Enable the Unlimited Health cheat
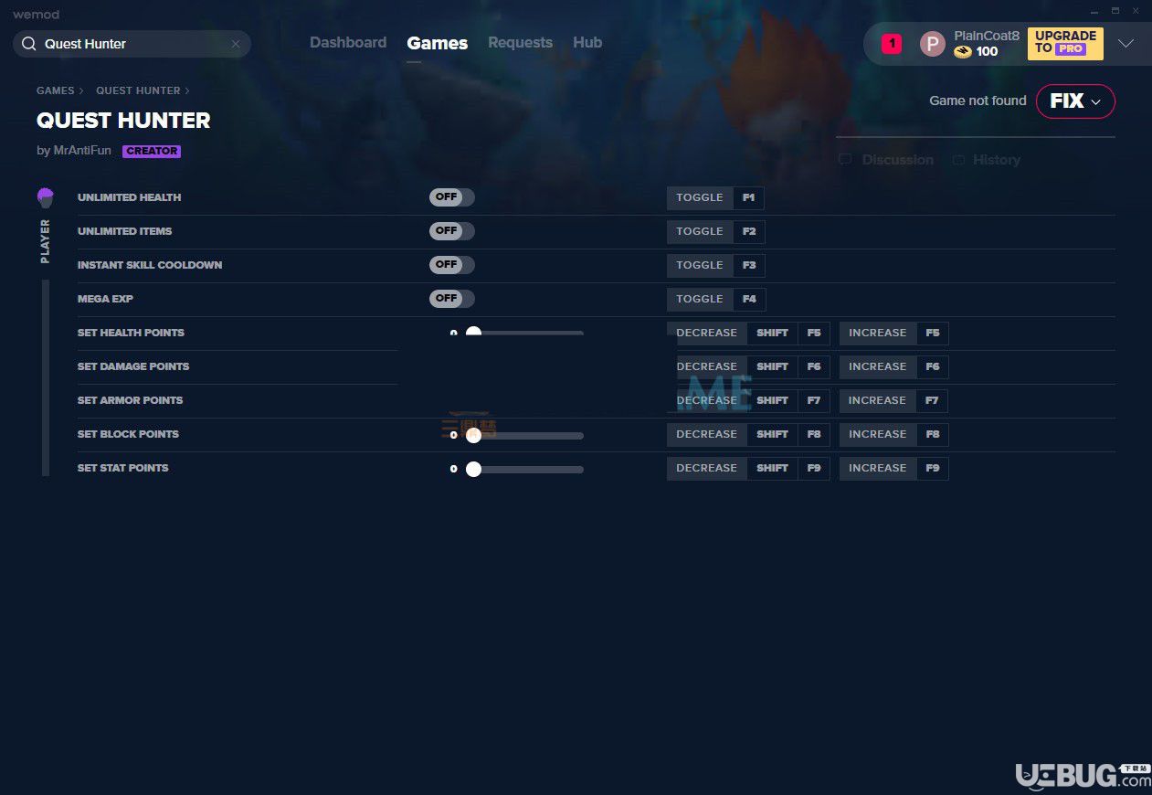The width and height of the screenshot is (1152, 795). (452, 197)
